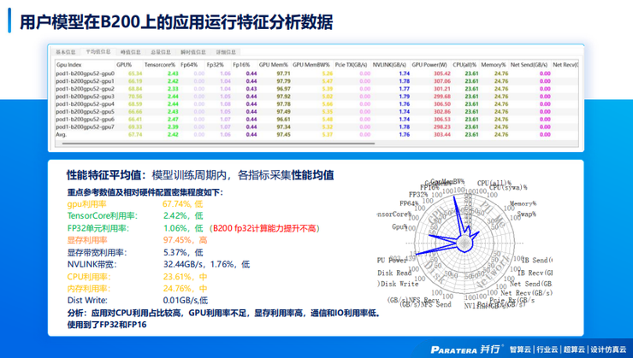Click the GPU MemBW% column header
Image resolution: width=633 pixels, height=358 pixels.
pyautogui.click(x=311, y=64)
